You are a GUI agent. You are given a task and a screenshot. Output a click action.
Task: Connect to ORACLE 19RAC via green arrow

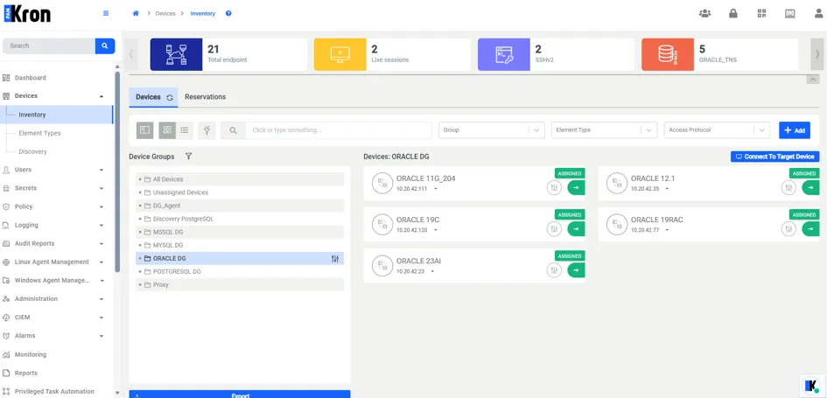click(x=810, y=228)
